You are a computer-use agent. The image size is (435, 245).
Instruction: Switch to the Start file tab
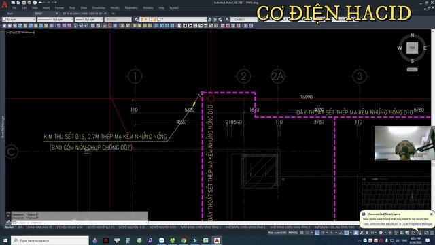[10, 14]
